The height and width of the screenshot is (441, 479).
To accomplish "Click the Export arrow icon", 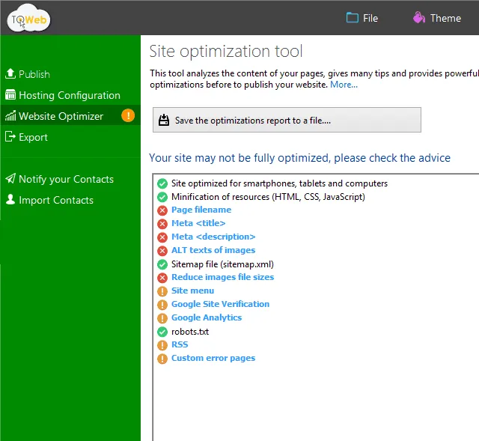I will pos(10,137).
